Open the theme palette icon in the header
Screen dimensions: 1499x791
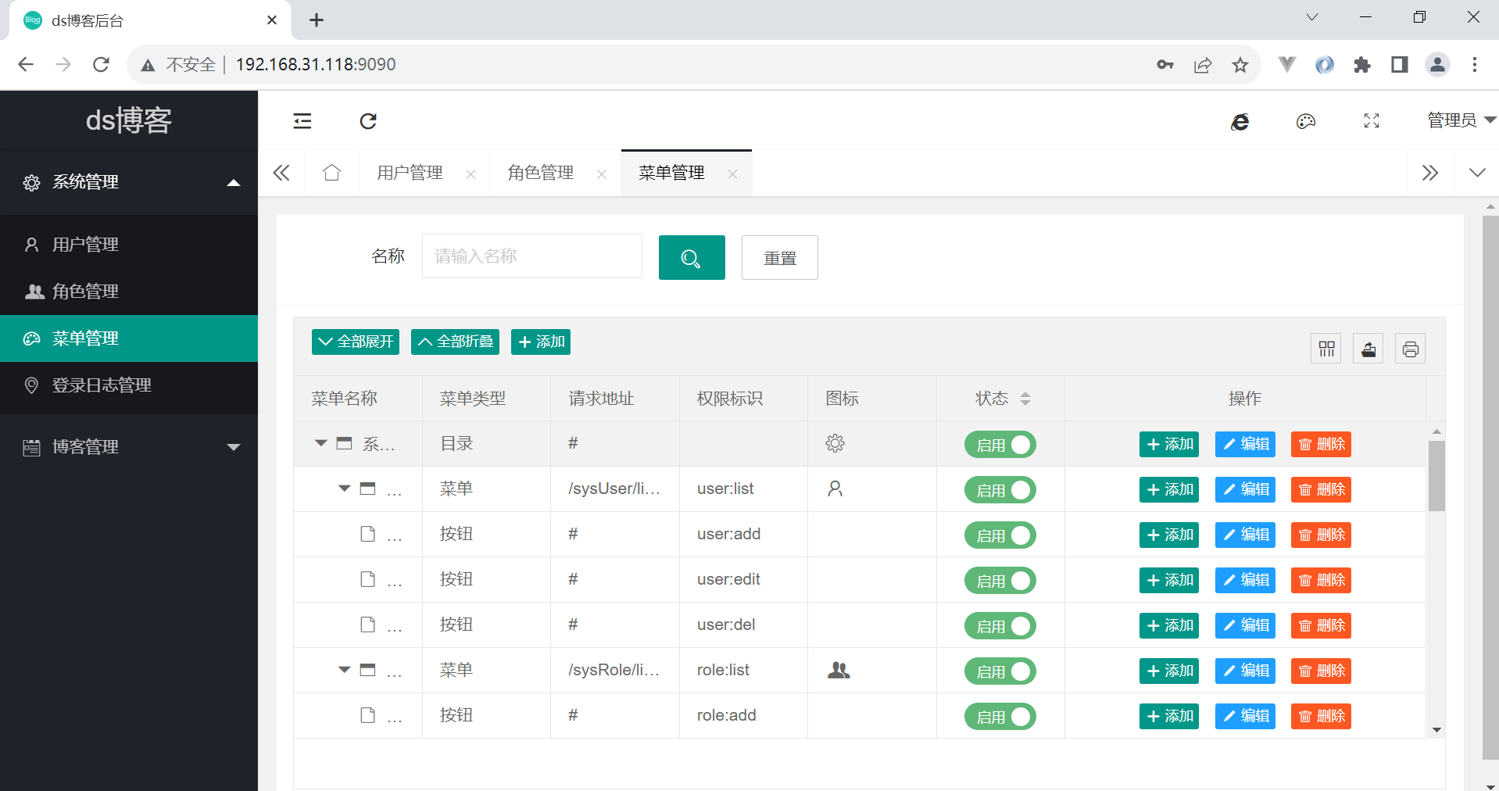tap(1306, 121)
